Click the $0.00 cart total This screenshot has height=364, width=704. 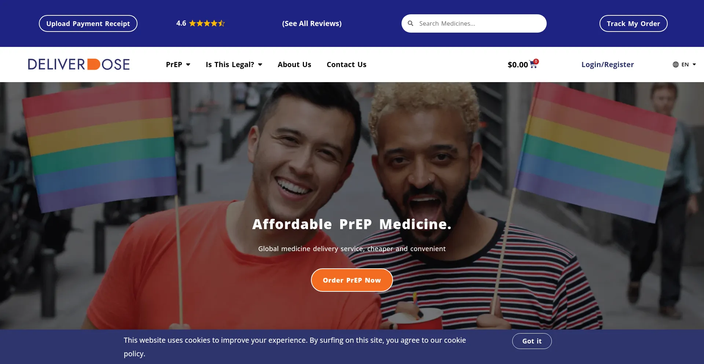518,65
